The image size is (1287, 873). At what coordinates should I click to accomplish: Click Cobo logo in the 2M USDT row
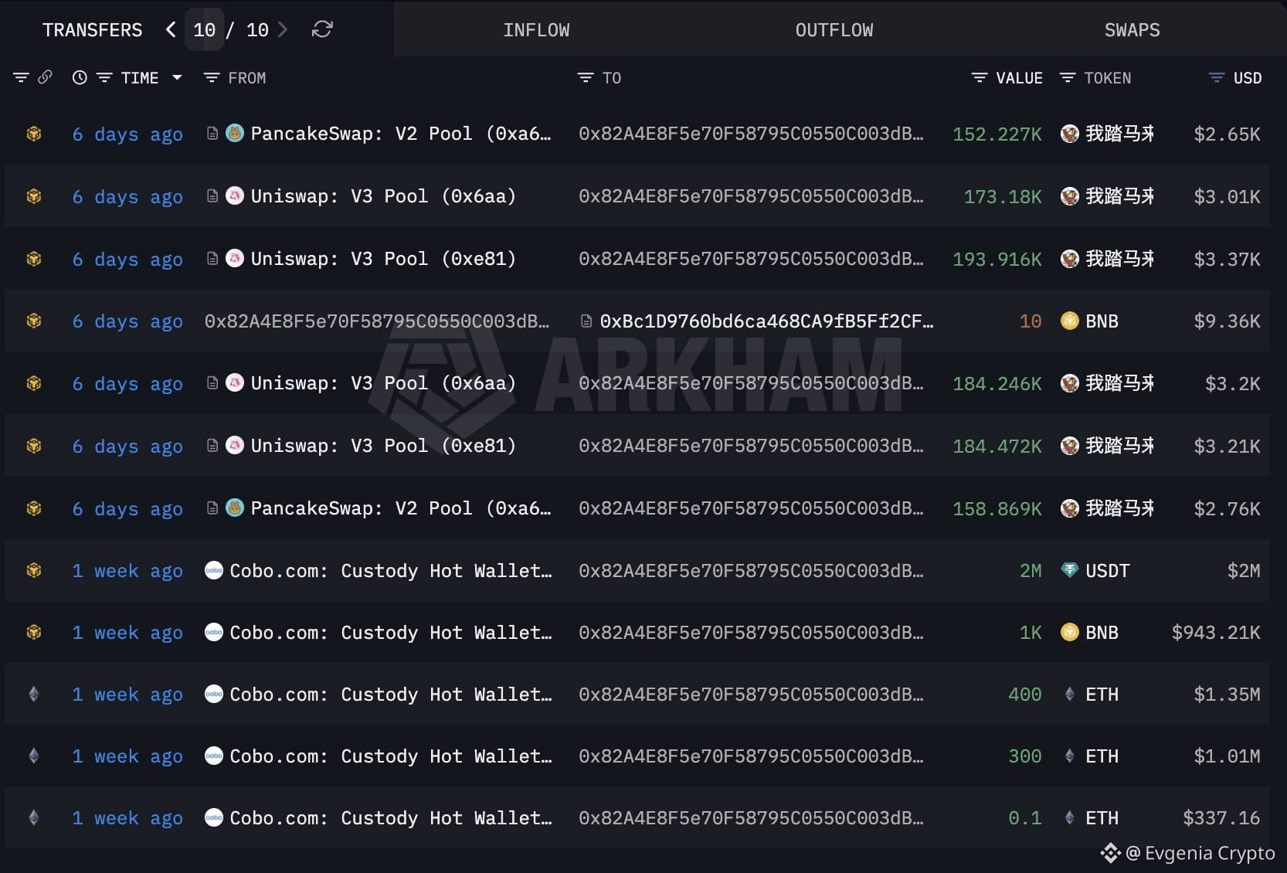click(214, 570)
